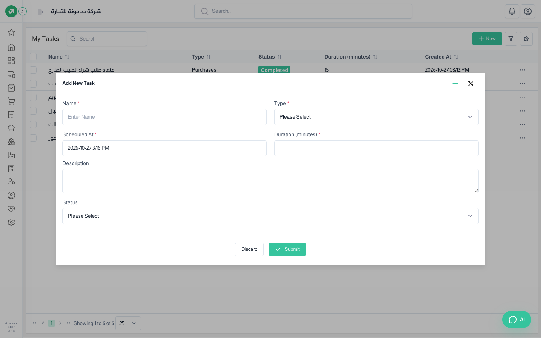This screenshot has width=541, height=338.
Task: Toggle the select-all checkbox in table header
Action: click(x=33, y=57)
